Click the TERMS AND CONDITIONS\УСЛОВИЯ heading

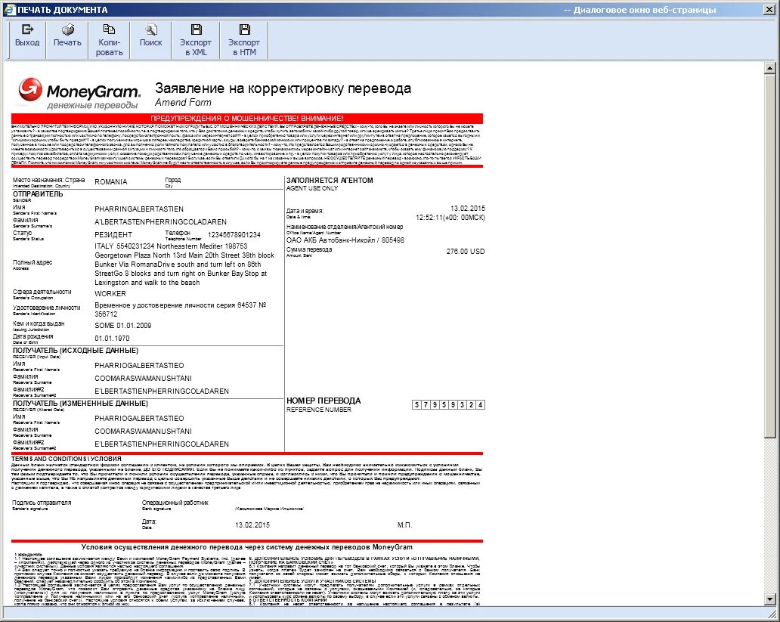67,459
